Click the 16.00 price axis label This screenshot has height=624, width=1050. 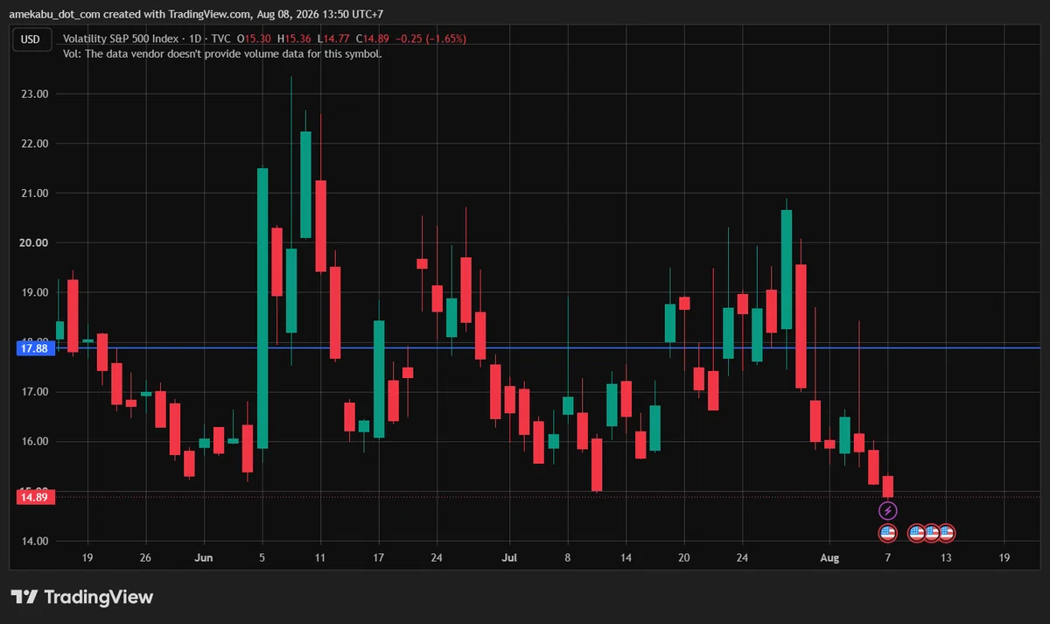click(x=33, y=441)
